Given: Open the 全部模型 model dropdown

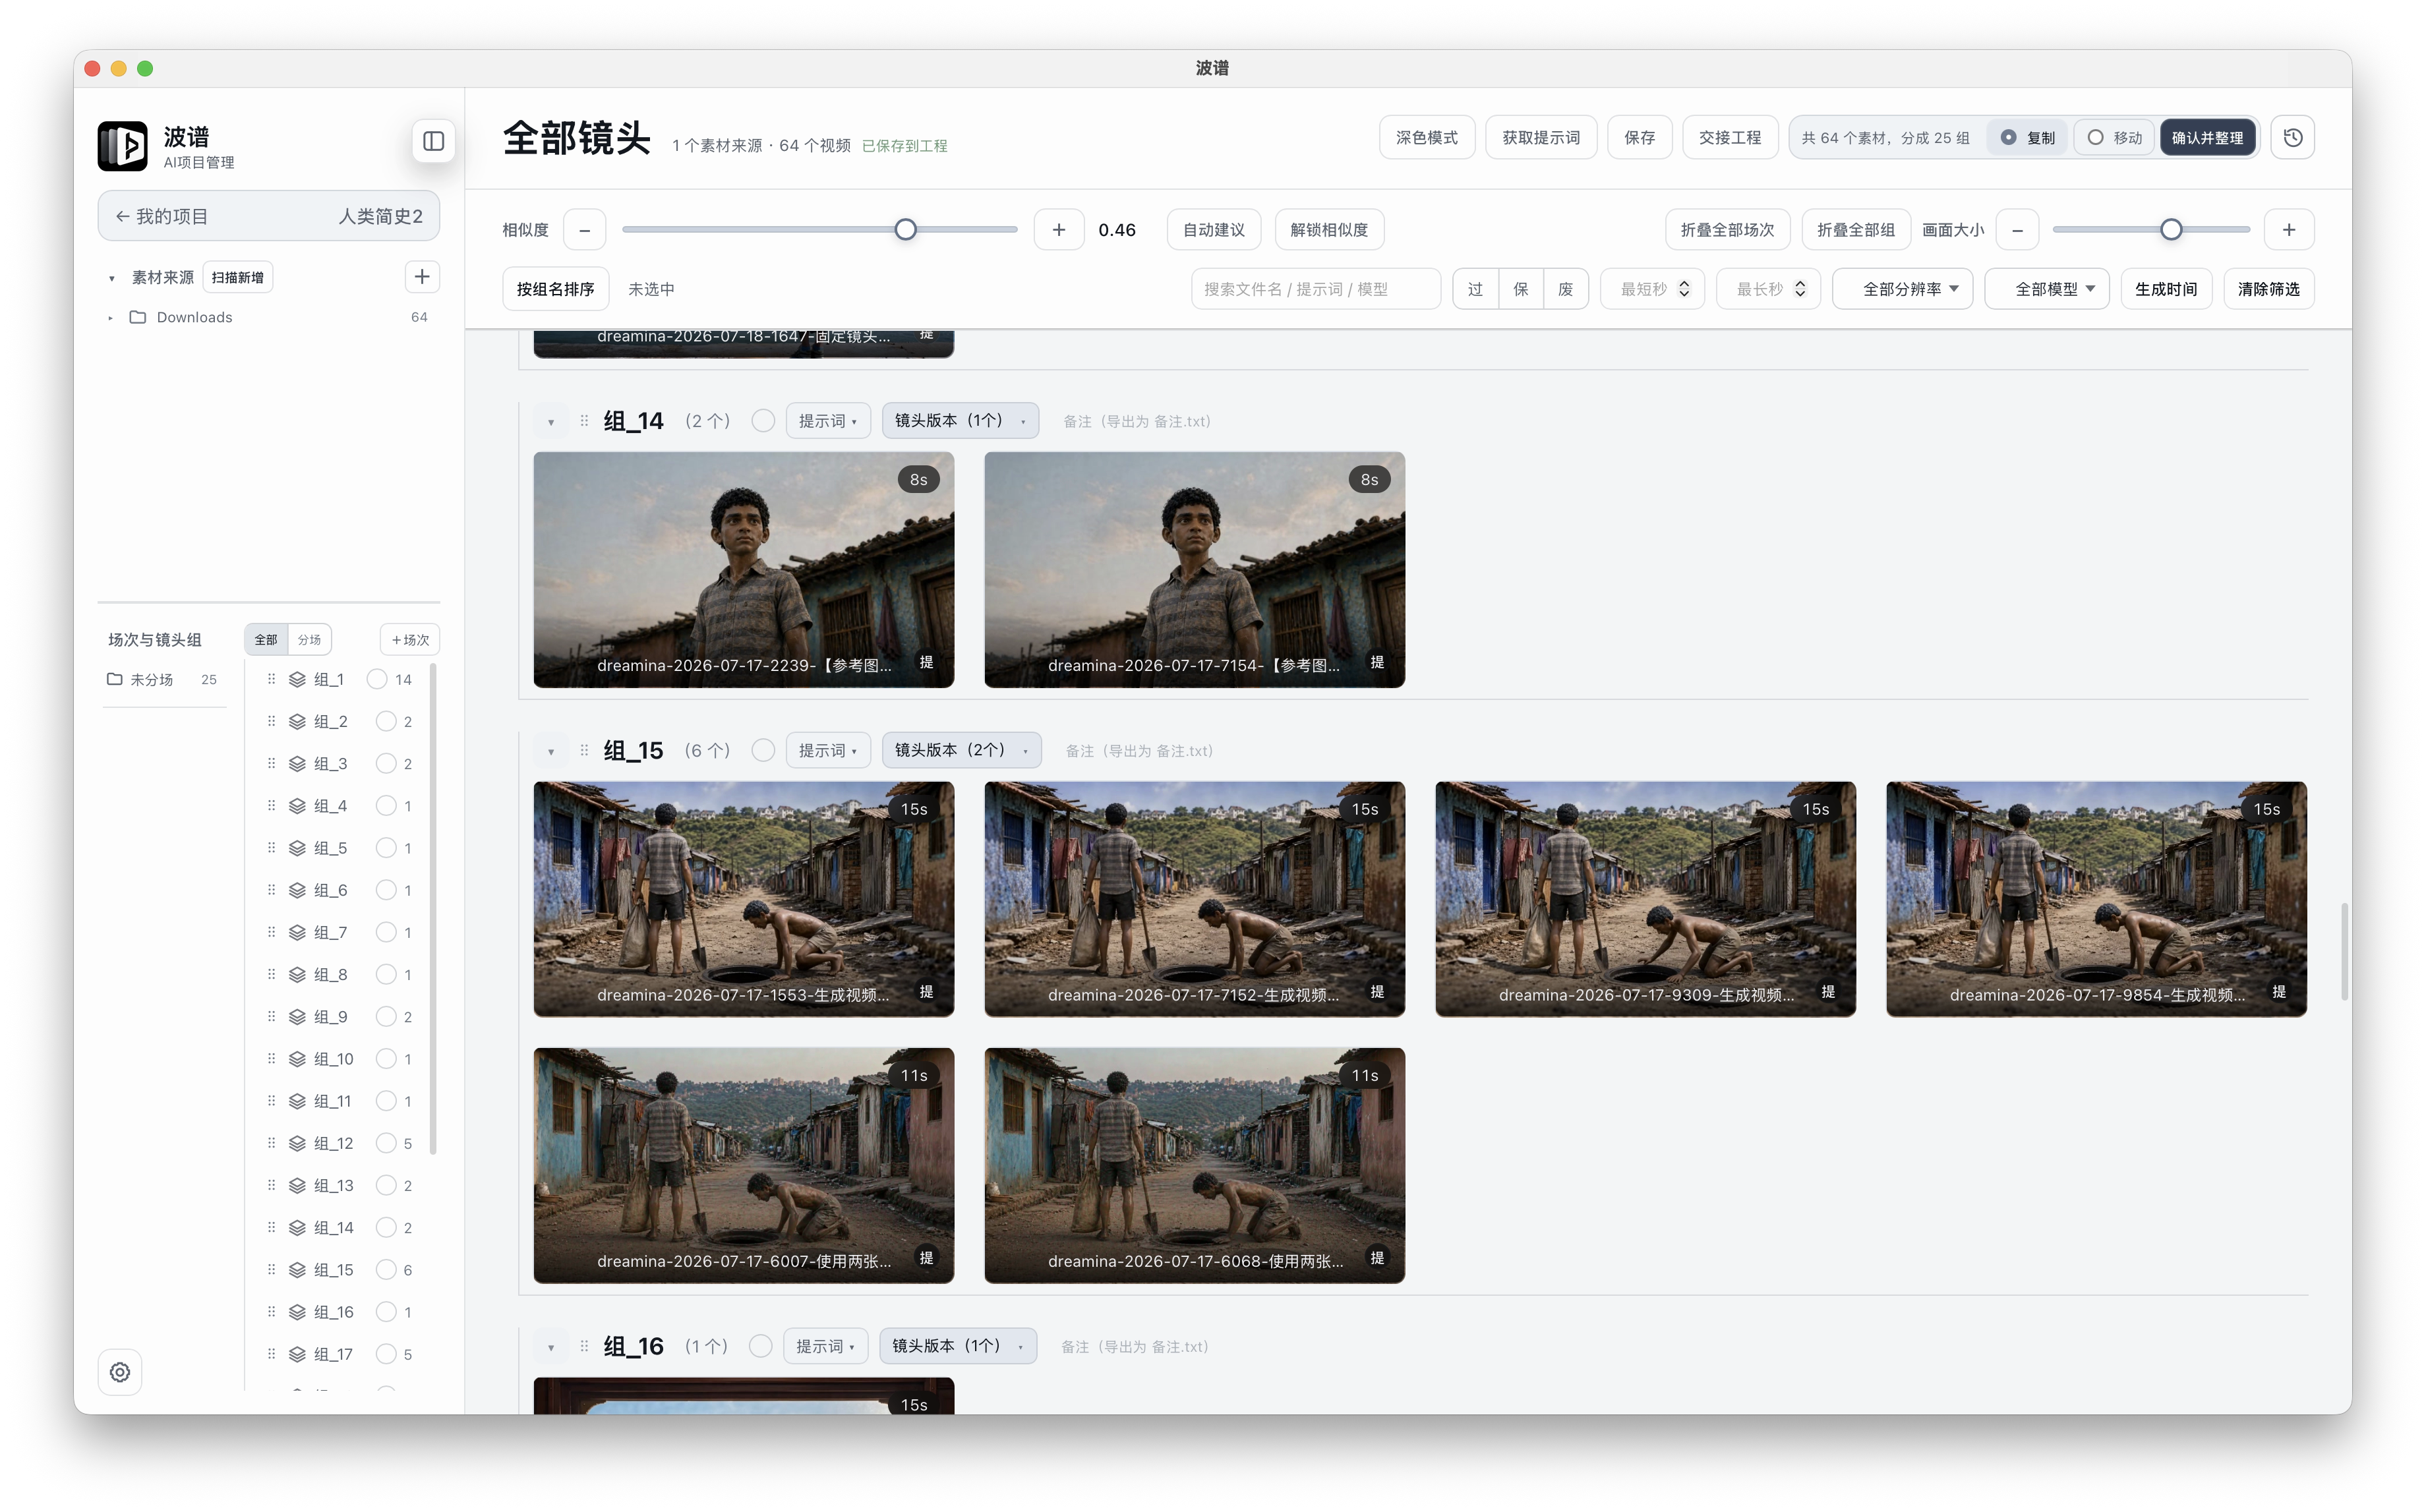Looking at the screenshot, I should (x=2047, y=289).
